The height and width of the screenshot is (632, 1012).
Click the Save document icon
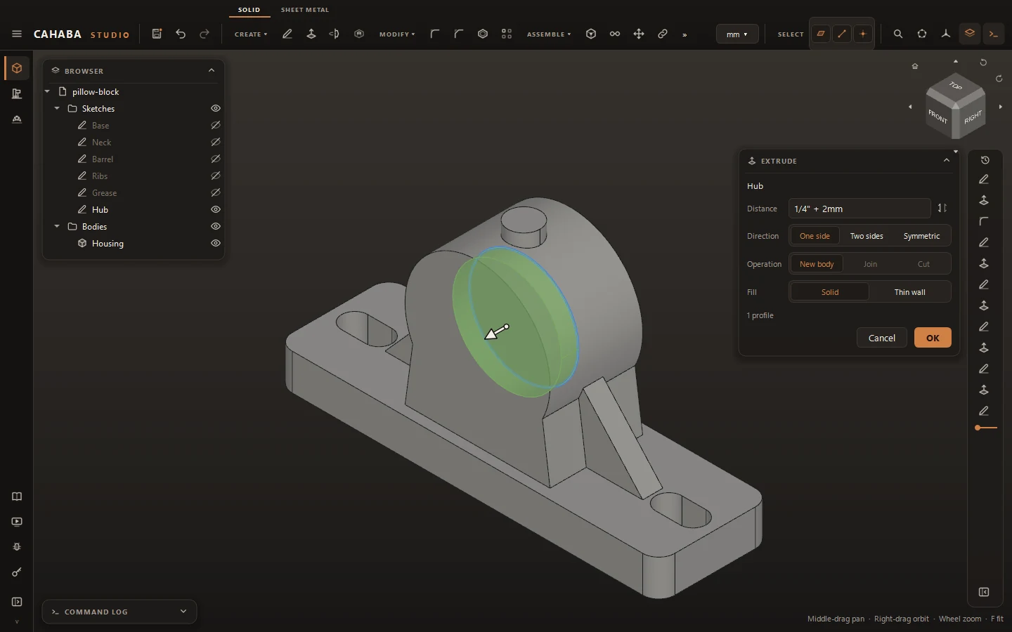pos(157,34)
